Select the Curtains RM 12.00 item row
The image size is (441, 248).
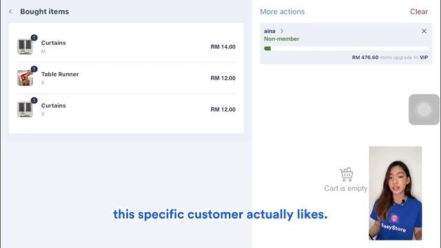click(x=126, y=110)
